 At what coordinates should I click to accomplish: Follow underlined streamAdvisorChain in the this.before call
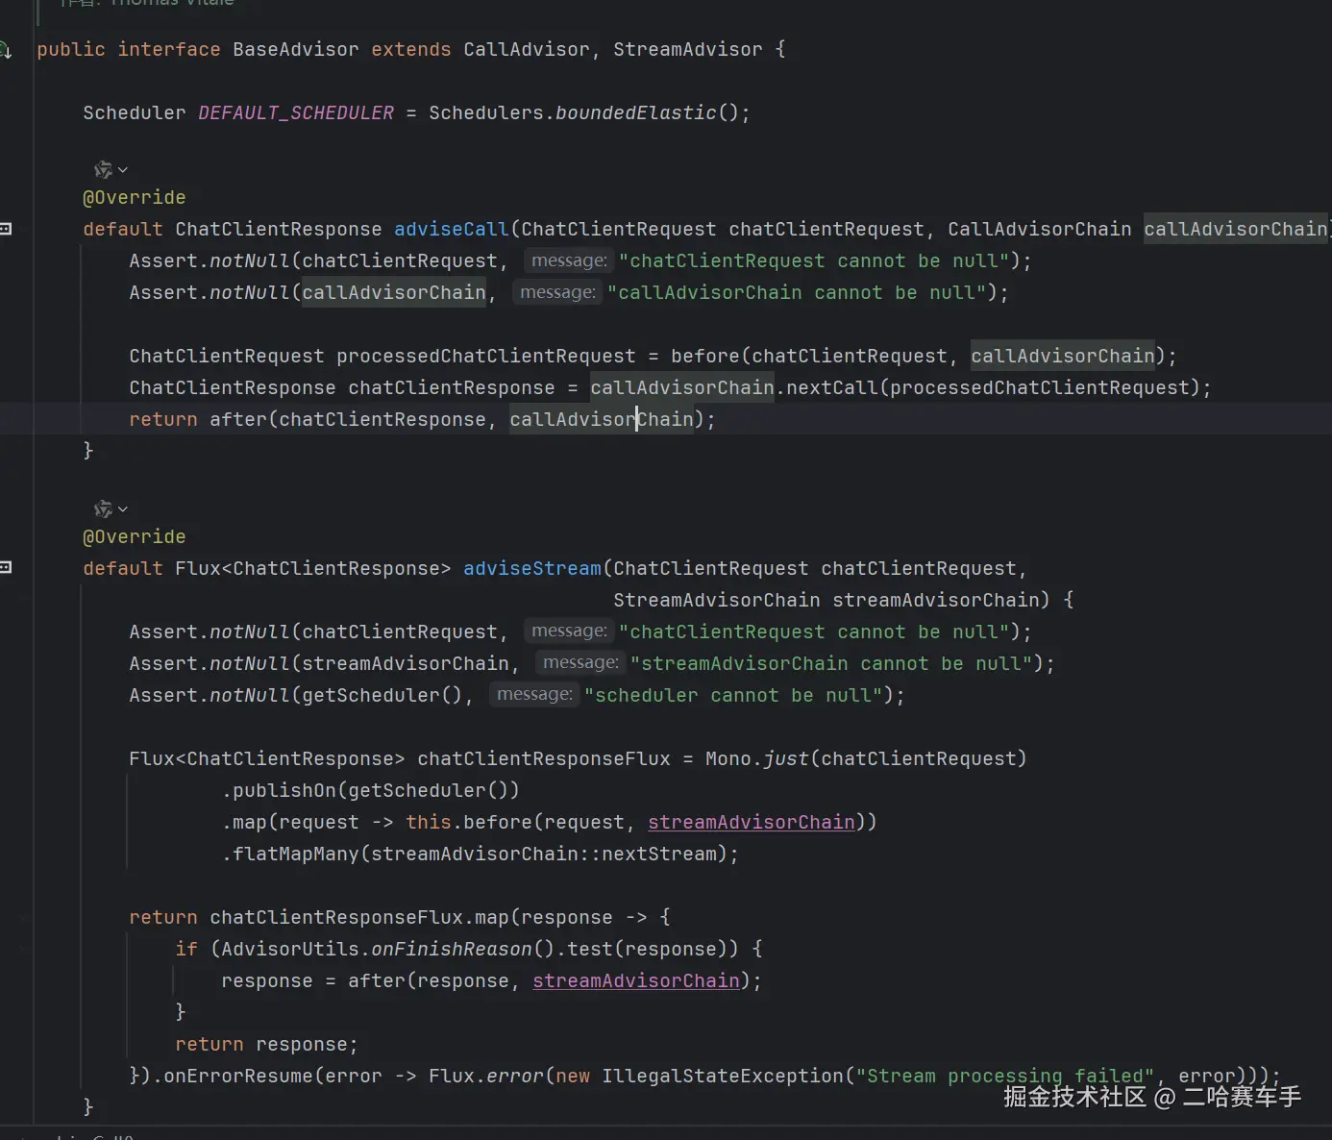(752, 822)
